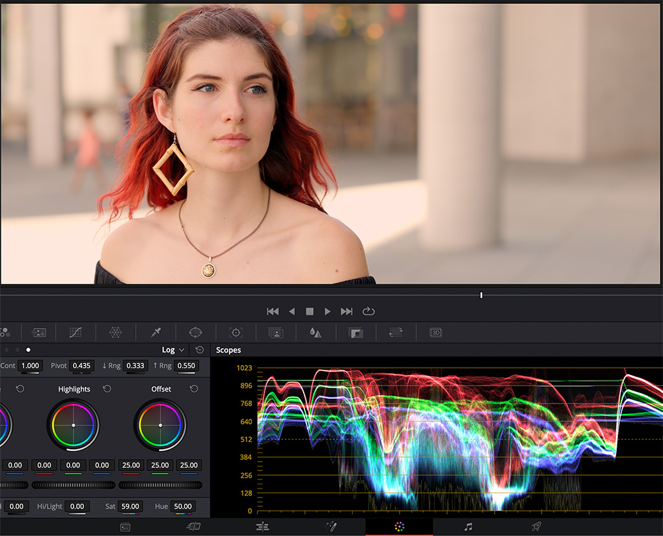
Task: Open the Color Warper palette
Action: pyautogui.click(x=115, y=333)
